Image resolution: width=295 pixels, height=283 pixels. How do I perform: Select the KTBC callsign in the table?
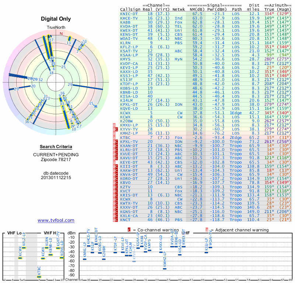[x=125, y=138]
